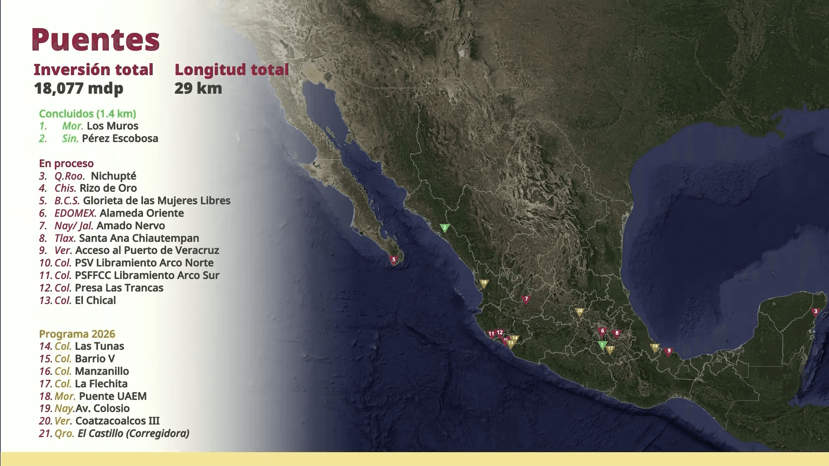The image size is (829, 466).
Task: Click the green marker numbered 1
Action: click(x=602, y=345)
